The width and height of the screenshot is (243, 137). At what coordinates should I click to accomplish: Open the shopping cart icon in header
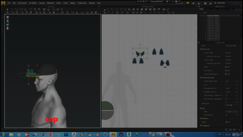(211, 3)
